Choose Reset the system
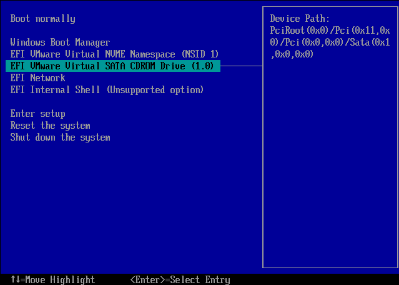 50,126
